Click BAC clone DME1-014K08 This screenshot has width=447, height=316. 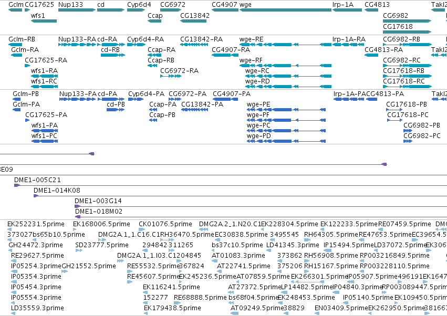pyautogui.click(x=241, y=196)
